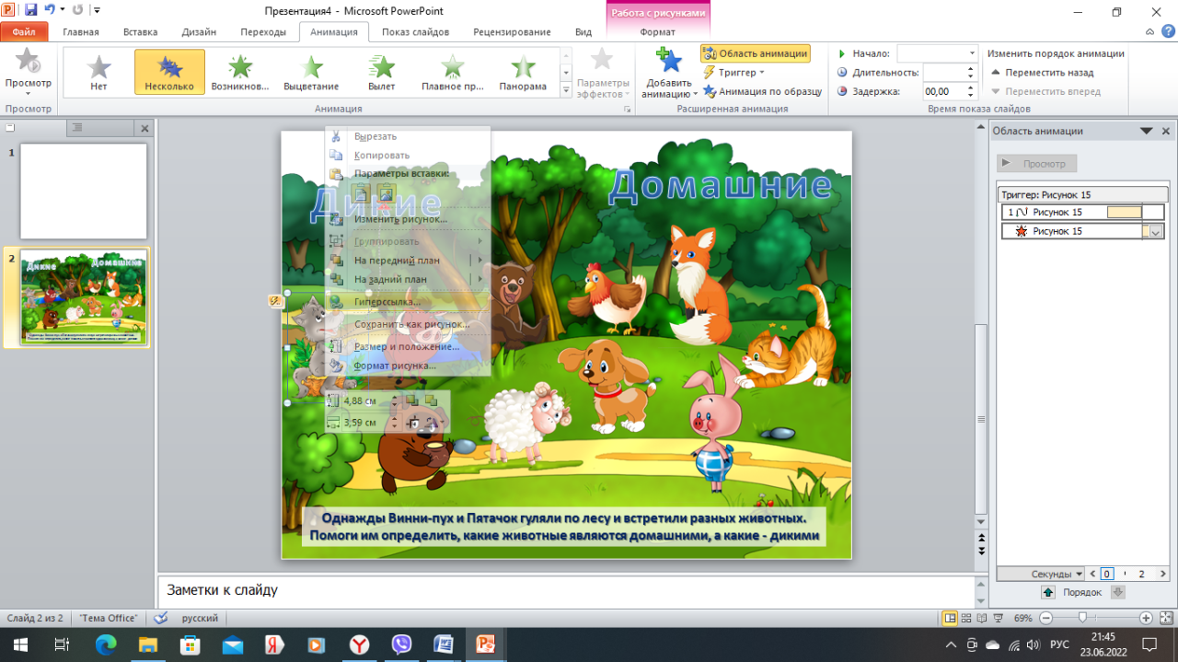Image resolution: width=1178 pixels, height=662 pixels.
Task: Switch to Slide Sorter view
Action: pyautogui.click(x=964, y=618)
